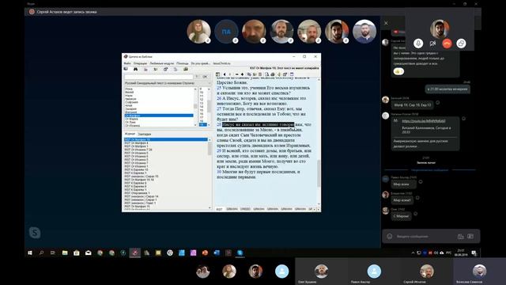Open the Mail app from the taskbar
The width and height of the screenshot is (506, 285).
[x=88, y=253]
